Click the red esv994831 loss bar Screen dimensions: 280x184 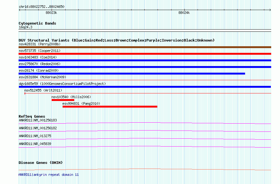[x=110, y=107]
